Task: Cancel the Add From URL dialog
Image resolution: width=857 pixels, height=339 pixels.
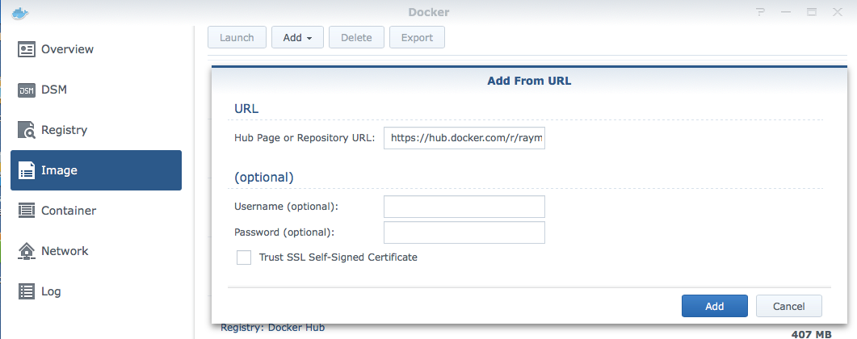Action: pos(788,306)
